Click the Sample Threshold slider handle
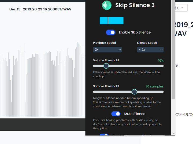This screenshot has height=144, width=193. point(134,92)
